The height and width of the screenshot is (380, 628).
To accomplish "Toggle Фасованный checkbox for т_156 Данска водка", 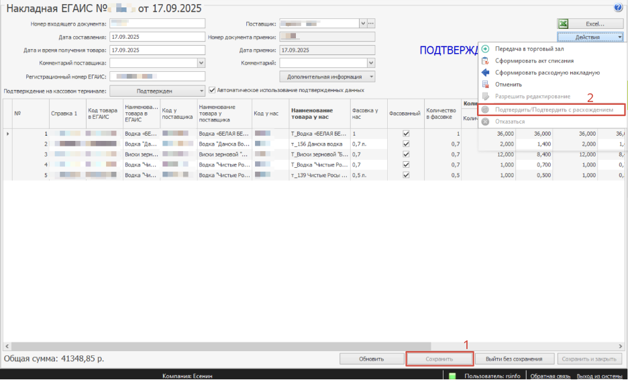I will pos(406,144).
